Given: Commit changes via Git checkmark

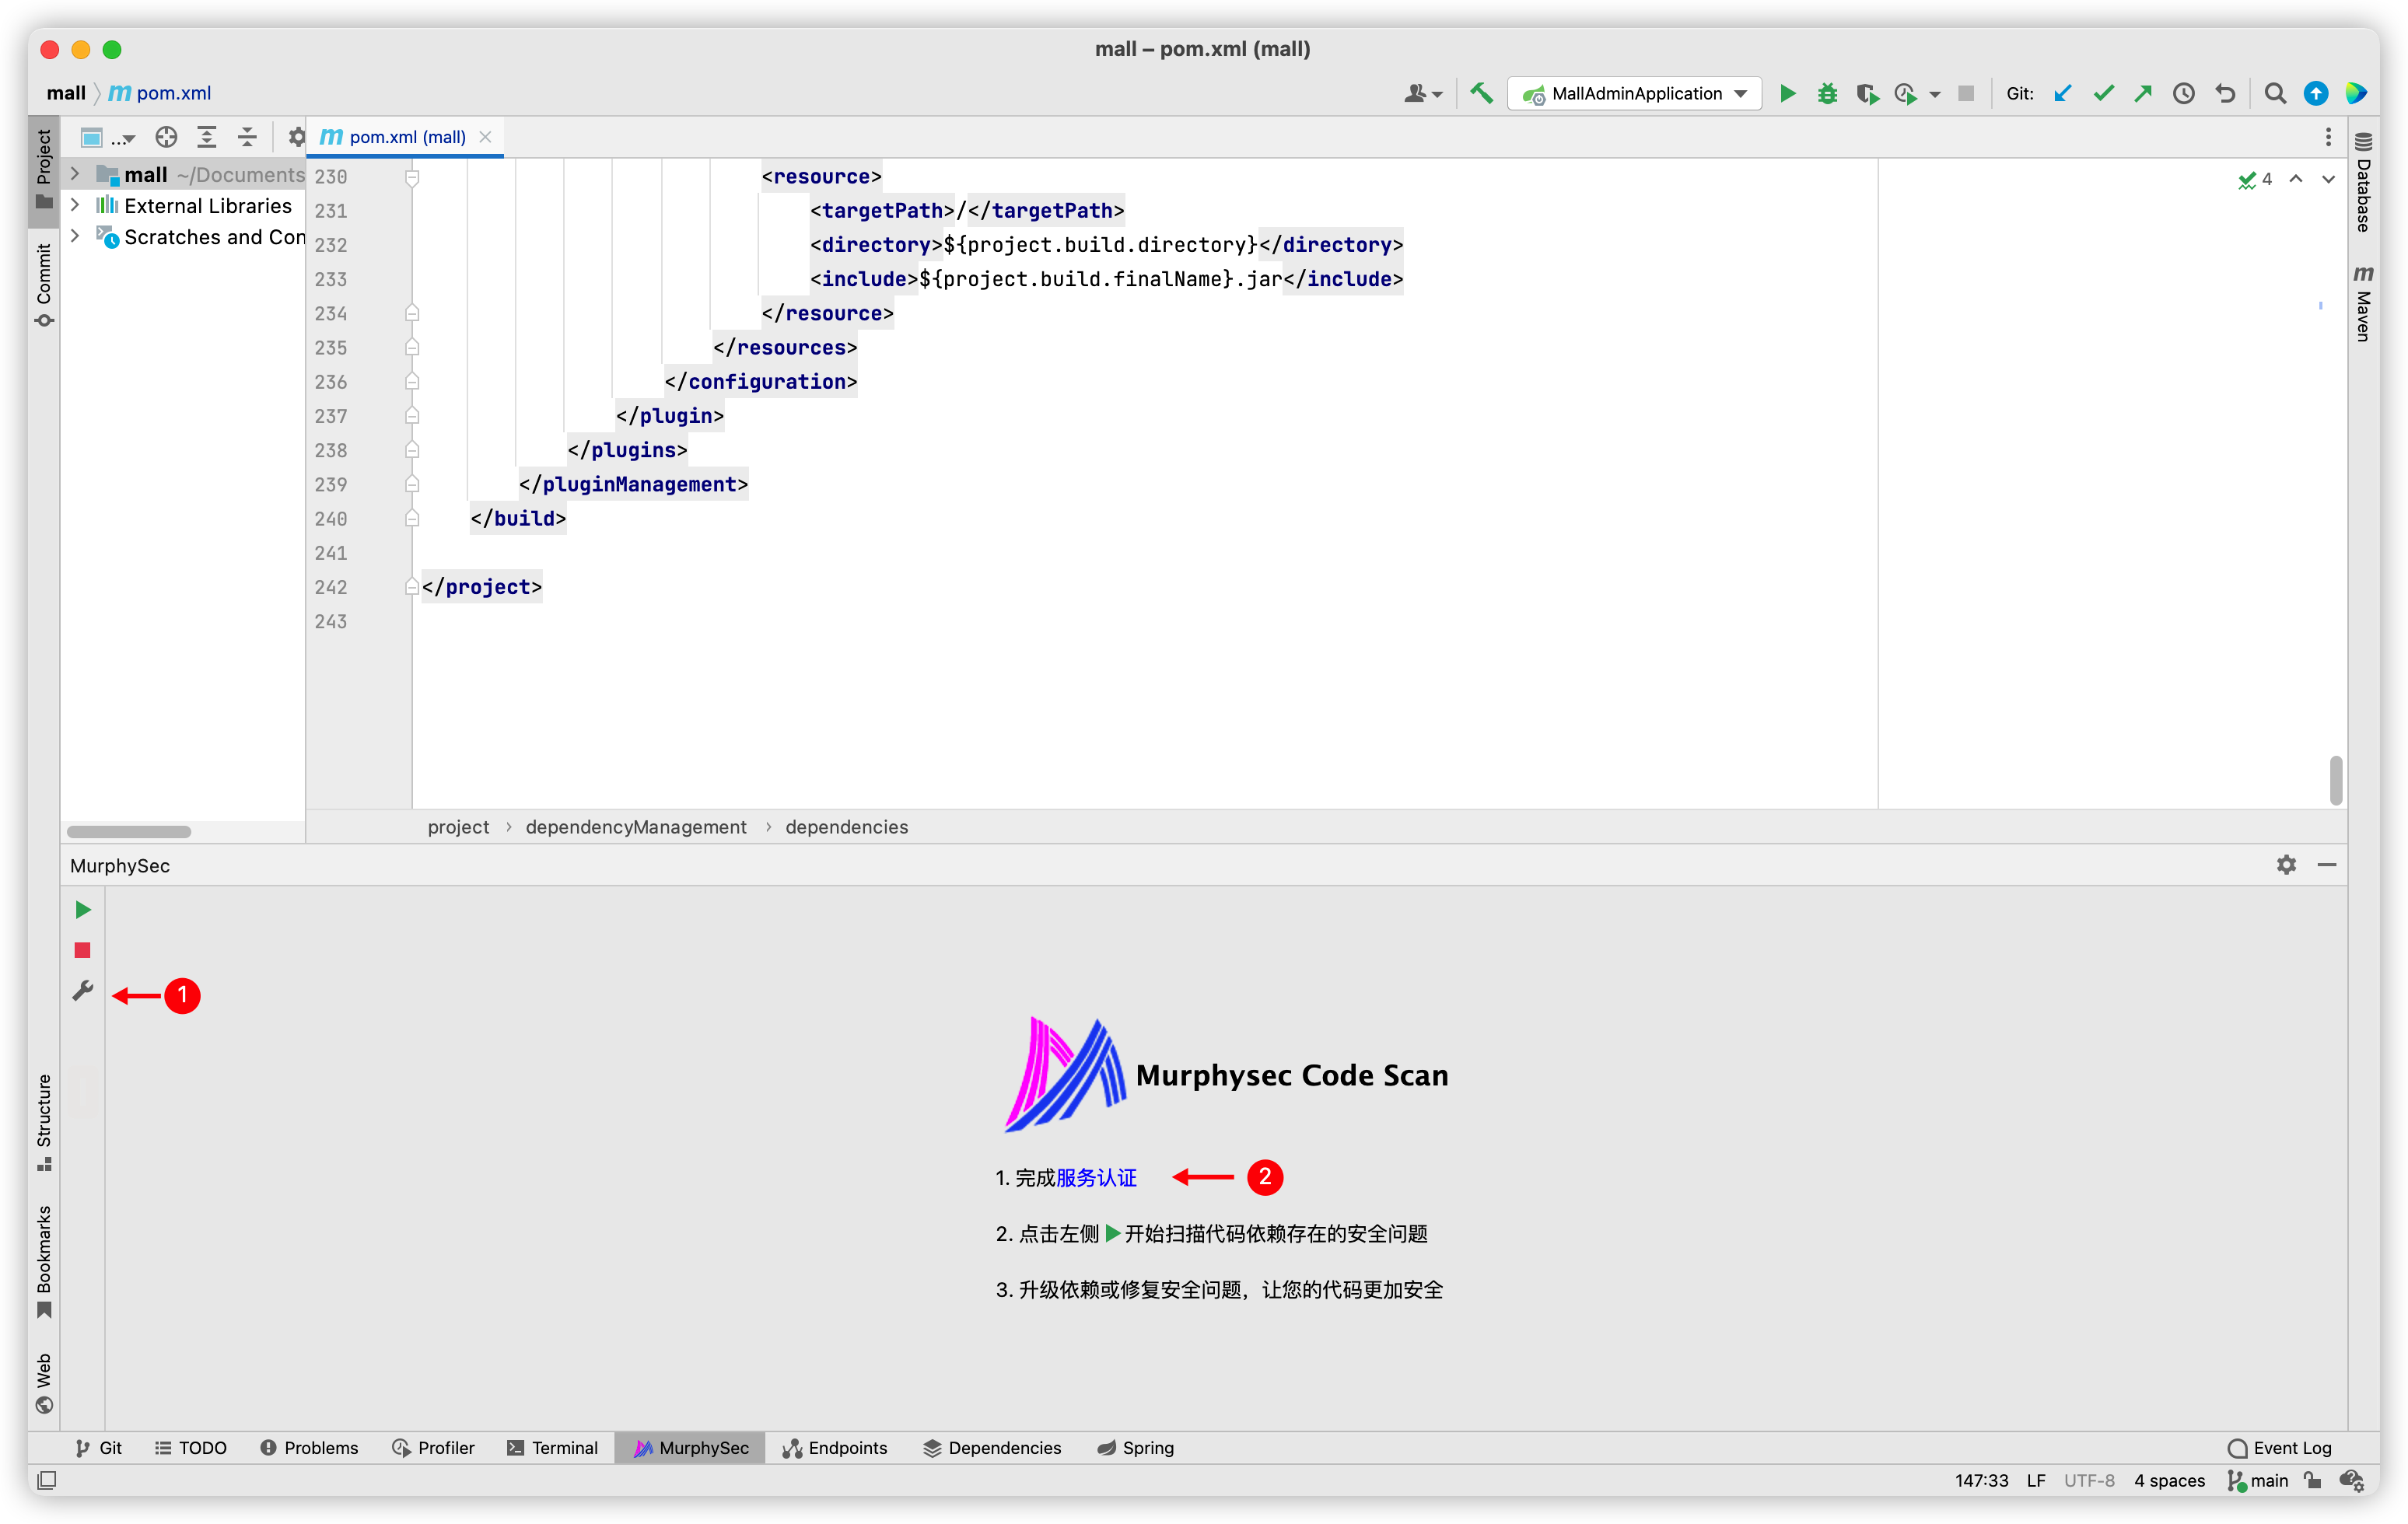Looking at the screenshot, I should tap(2103, 93).
